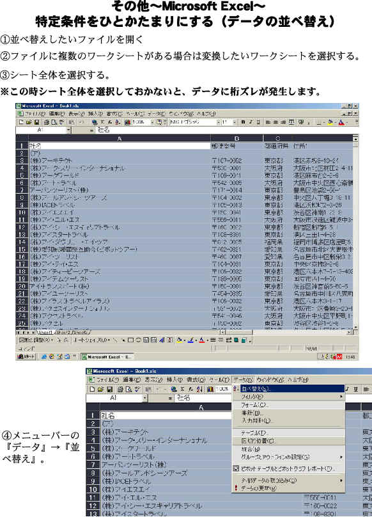The image size is (372, 517).
Task: Open ファイル menu in upper Excel window
Action: tap(35, 114)
